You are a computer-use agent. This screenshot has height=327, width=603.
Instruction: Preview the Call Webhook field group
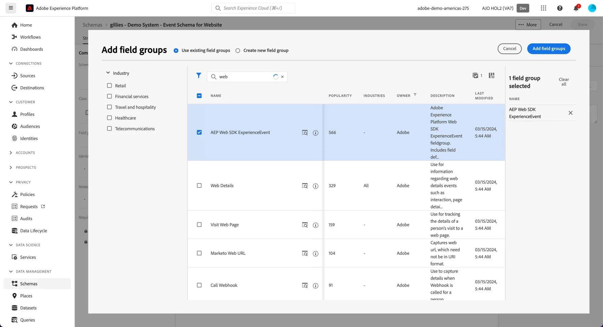click(x=305, y=285)
